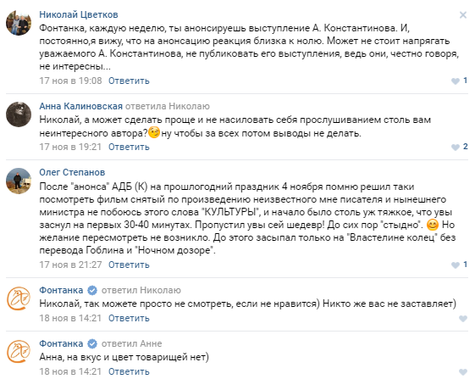
Task: Like Фонтанка's reply to Николай
Action: click(x=463, y=318)
